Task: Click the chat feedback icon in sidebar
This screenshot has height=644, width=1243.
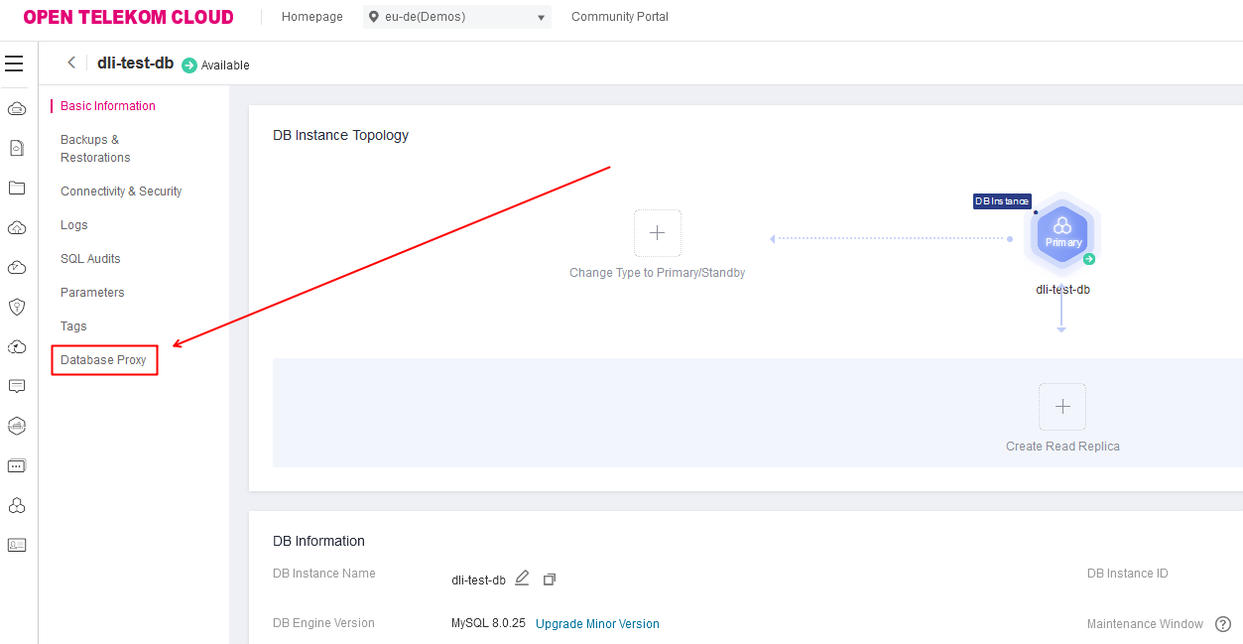Action: pyautogui.click(x=16, y=386)
